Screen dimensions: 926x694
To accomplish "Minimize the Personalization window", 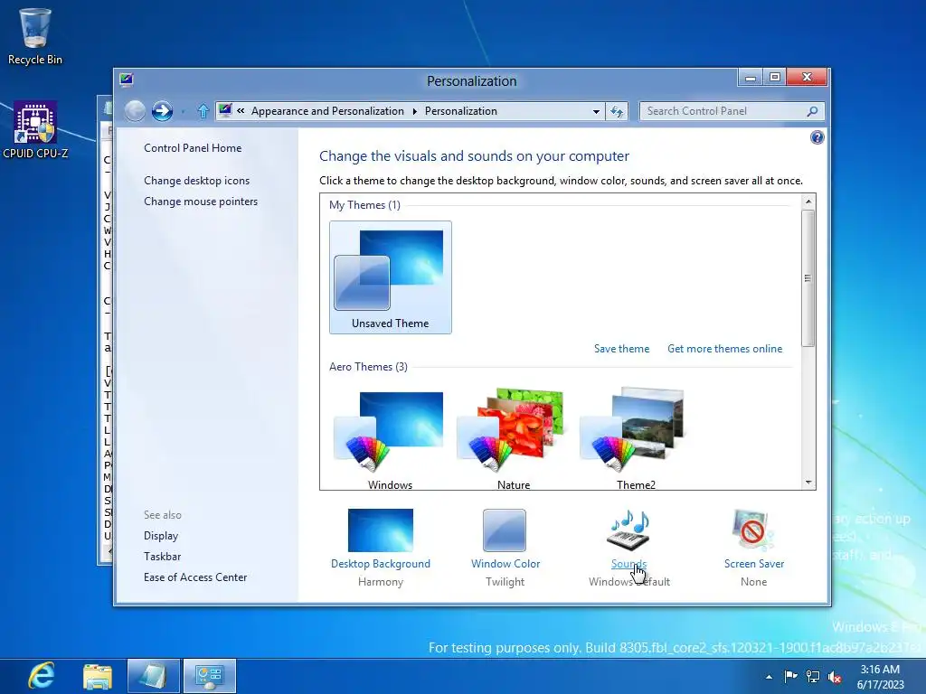I will pyautogui.click(x=751, y=78).
